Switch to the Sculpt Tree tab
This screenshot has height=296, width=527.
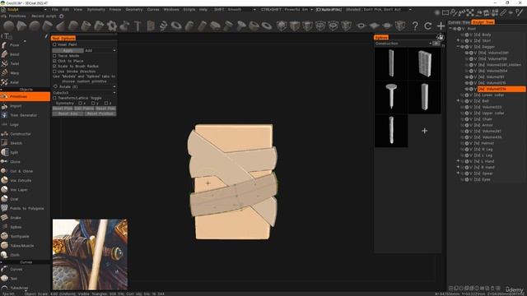coord(483,22)
